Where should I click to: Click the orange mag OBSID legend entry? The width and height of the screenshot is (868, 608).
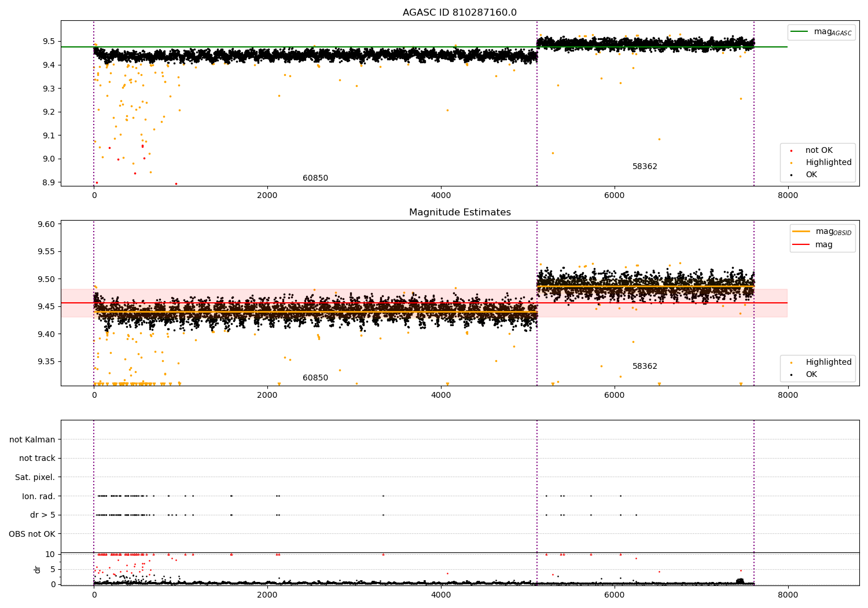(822, 232)
